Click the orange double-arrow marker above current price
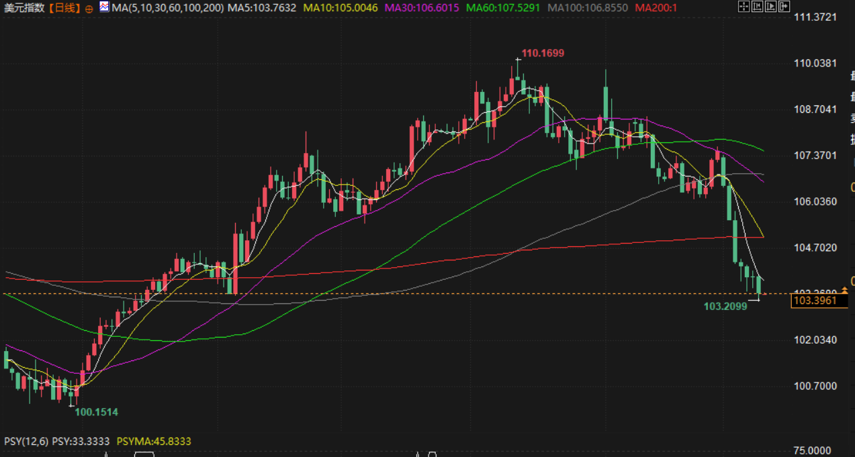 [x=844, y=290]
